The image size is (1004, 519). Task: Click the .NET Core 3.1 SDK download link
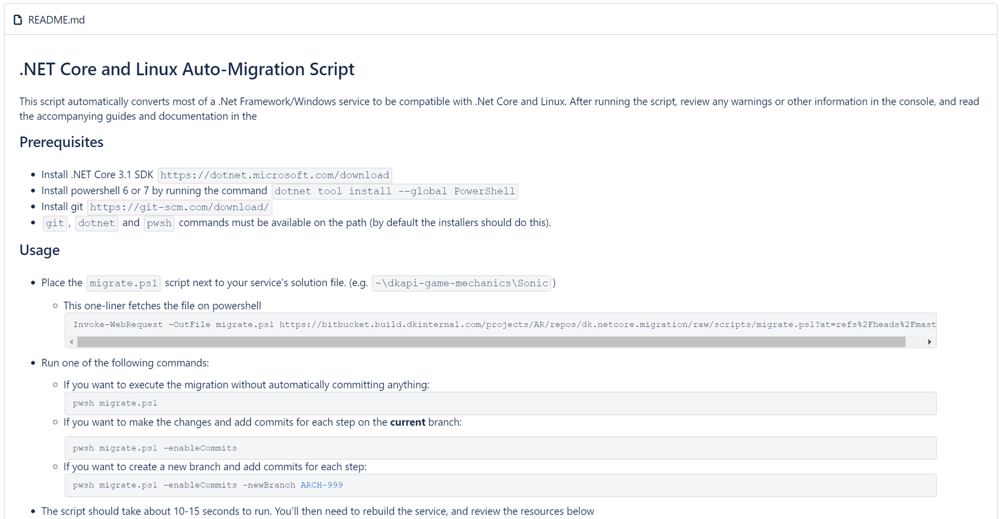(274, 175)
